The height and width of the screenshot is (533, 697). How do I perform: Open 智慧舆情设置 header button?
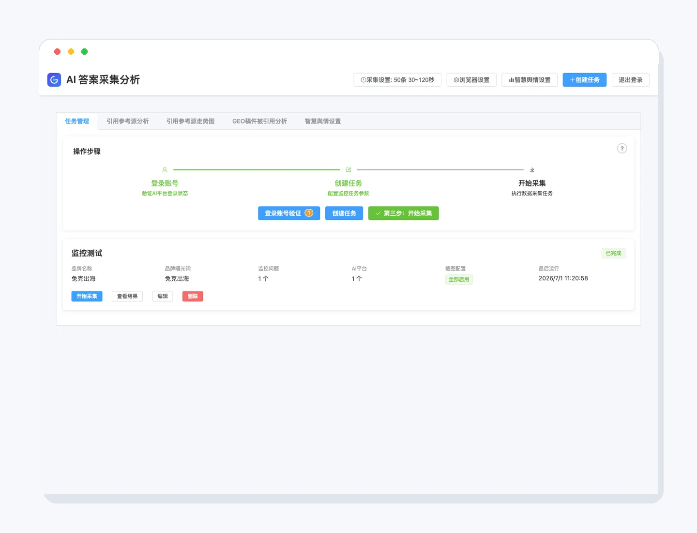click(530, 80)
